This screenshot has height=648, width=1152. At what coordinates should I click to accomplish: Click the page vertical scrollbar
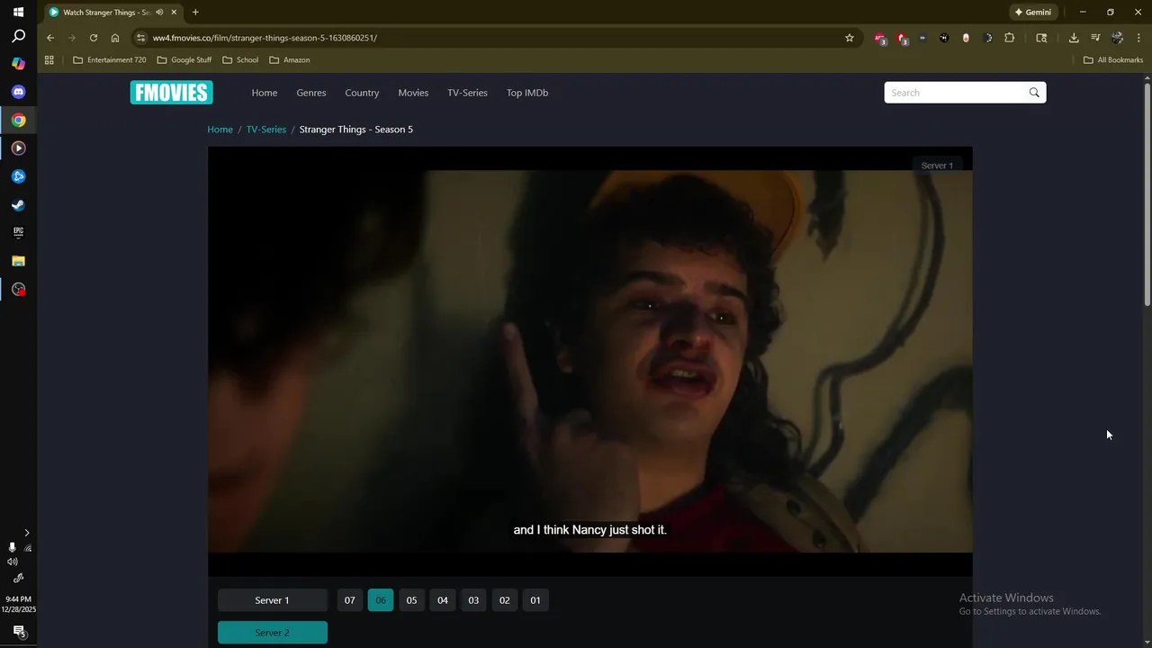pos(1147,193)
